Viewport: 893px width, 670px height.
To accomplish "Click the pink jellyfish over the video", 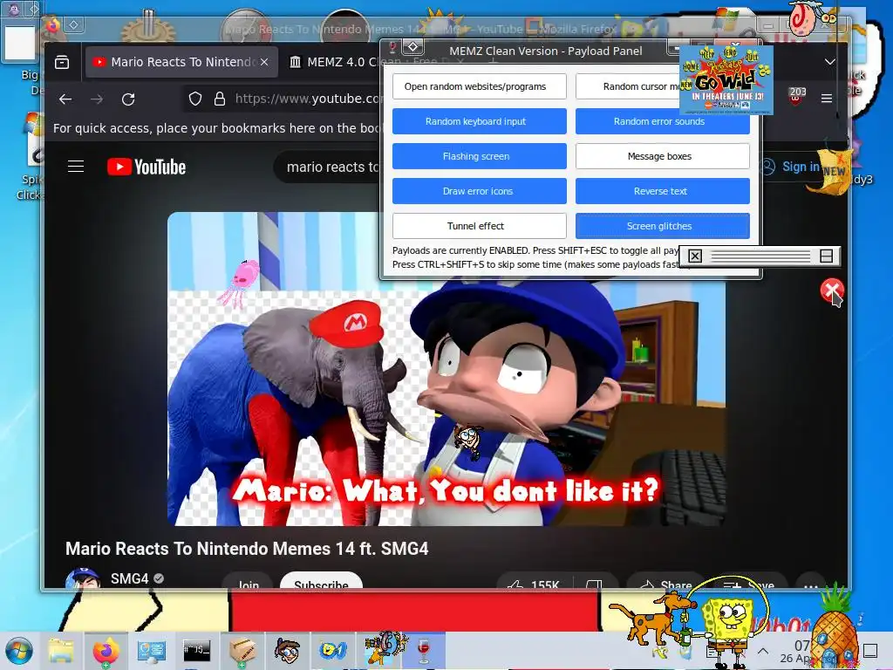I will 240,283.
